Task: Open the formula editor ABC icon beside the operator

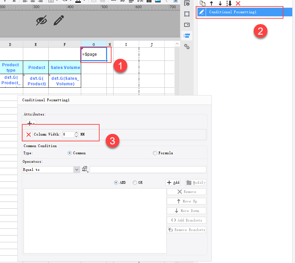Action: 85,169
